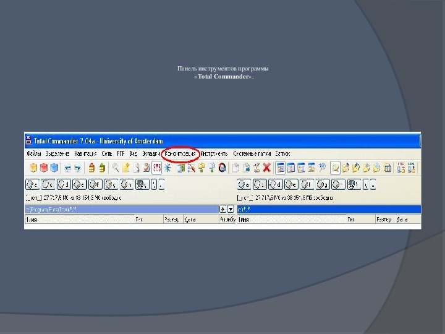Select drive f in the right panel
This screenshot has width=445, height=334.
pyautogui.click(x=307, y=184)
